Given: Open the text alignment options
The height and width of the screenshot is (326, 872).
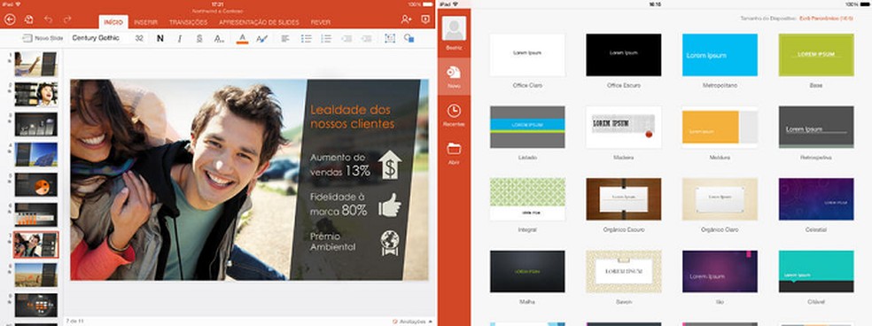Looking at the screenshot, I should [284, 38].
